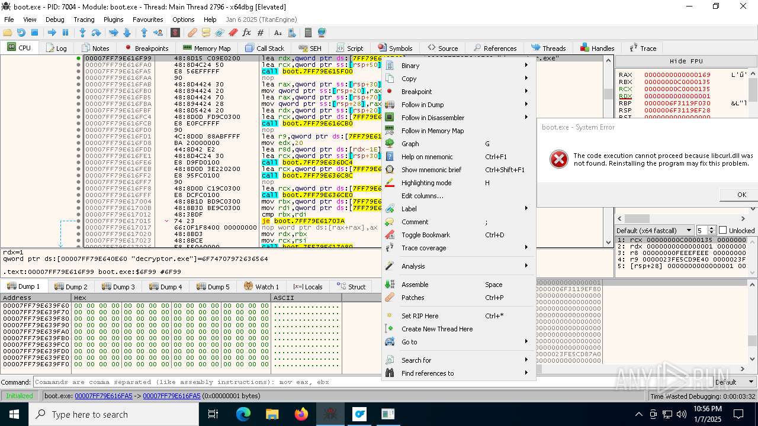The image size is (758, 426).
Task: Open the Dump 2 tab
Action: click(71, 286)
